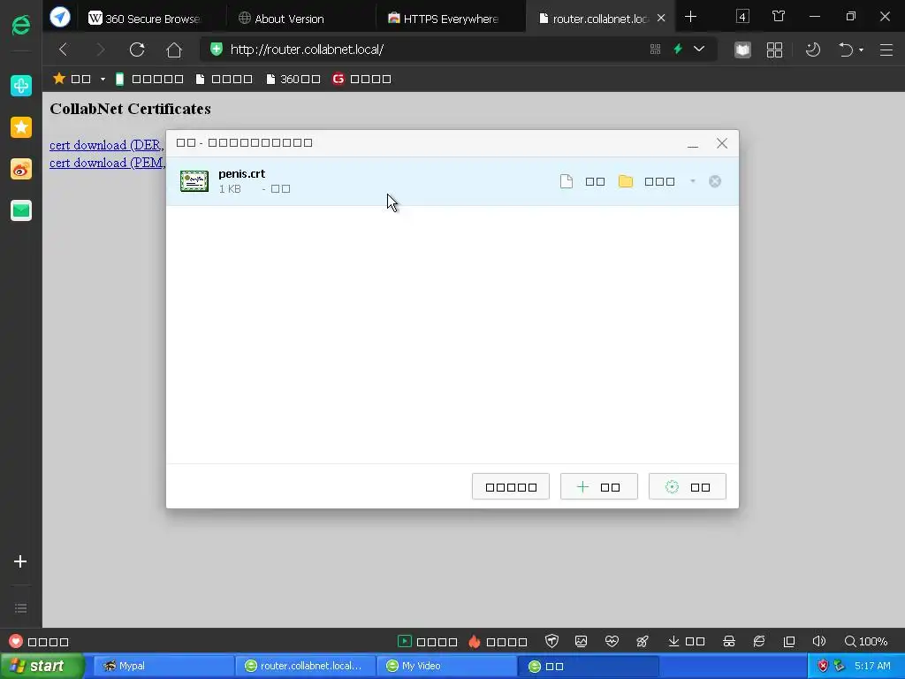The image size is (905, 679).
Task: Click the plus new download button
Action: 599,487
